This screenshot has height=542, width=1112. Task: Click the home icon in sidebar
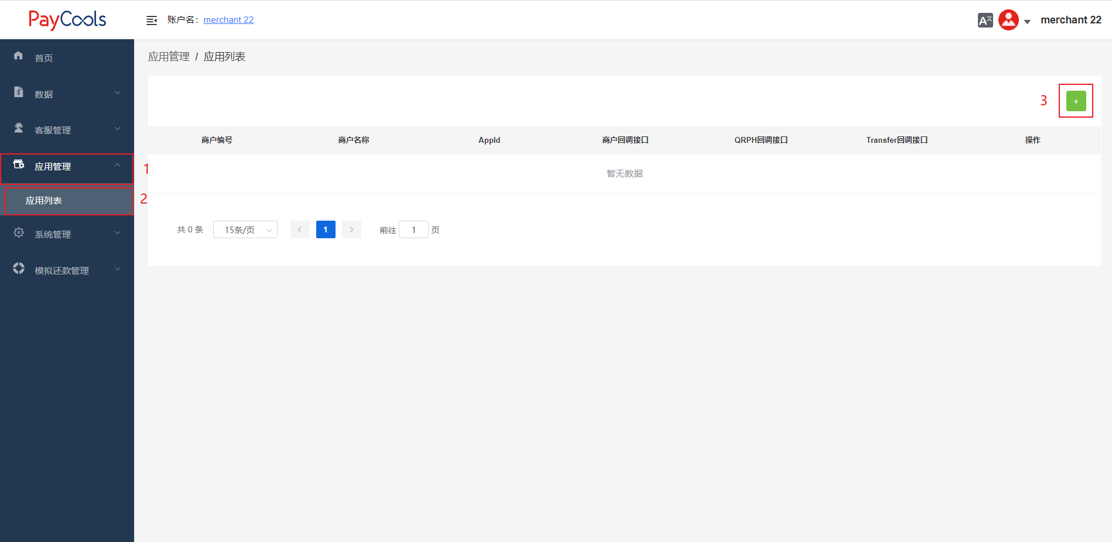19,56
